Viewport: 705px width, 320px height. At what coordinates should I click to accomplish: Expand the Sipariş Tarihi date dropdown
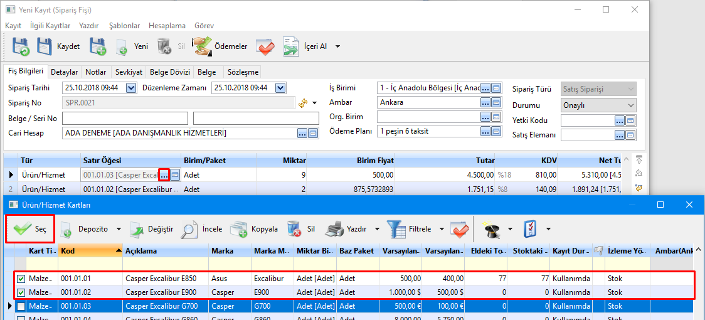click(131, 88)
